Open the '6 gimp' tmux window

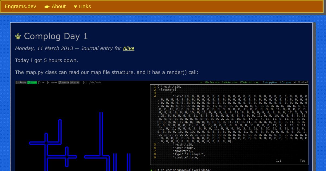pos(75,83)
